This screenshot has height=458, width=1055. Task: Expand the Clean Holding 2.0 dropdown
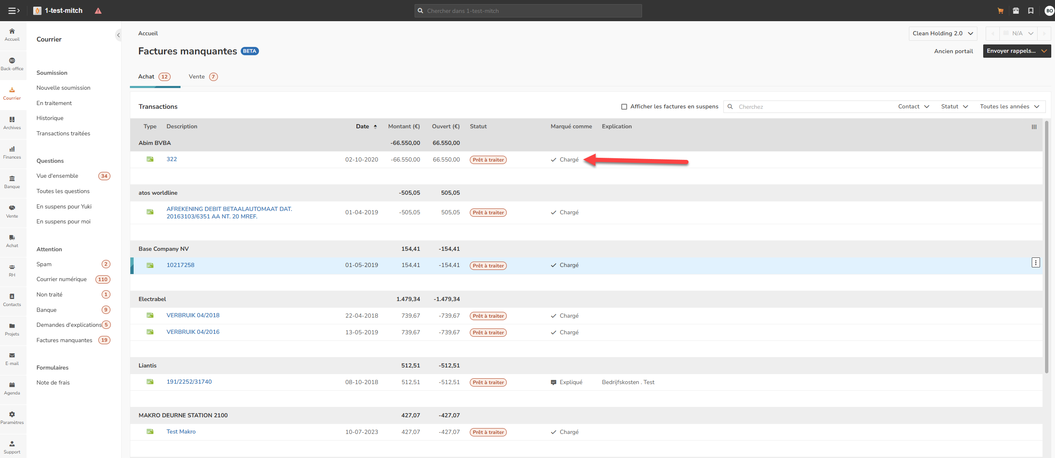[x=943, y=34]
